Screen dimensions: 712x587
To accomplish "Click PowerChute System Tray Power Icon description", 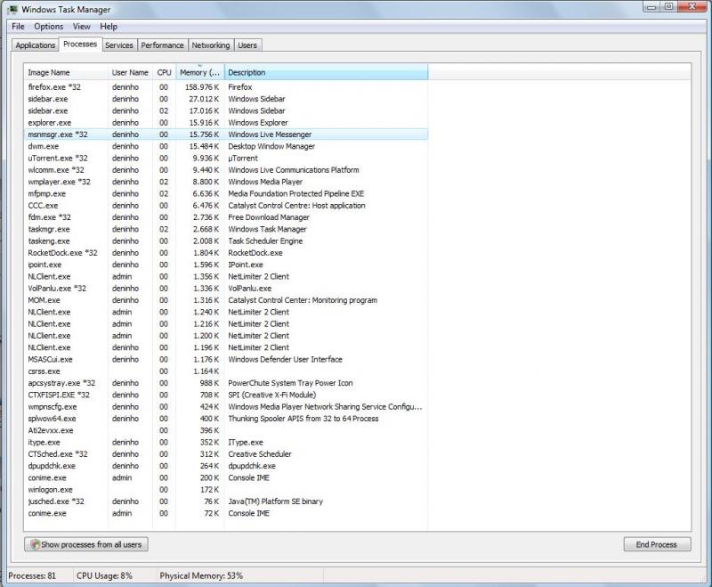I will [x=290, y=383].
